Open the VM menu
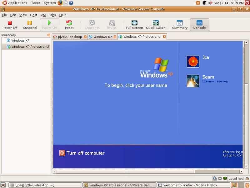Screen dimensions: 250x188 pos(43,15)
